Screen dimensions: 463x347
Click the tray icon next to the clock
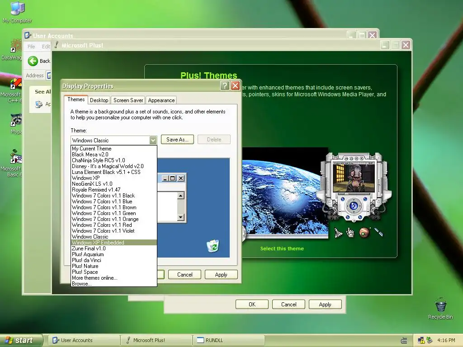pyautogui.click(x=429, y=340)
